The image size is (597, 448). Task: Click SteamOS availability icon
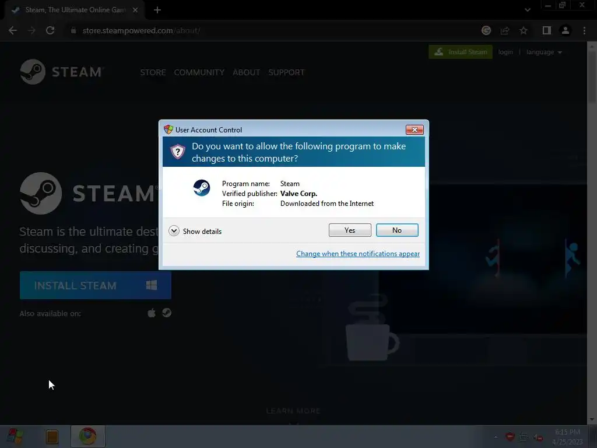(167, 313)
